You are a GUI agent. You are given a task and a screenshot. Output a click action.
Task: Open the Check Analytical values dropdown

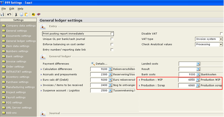point(221,45)
